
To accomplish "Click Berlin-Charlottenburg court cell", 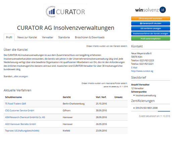I will (x=74, y=104).
